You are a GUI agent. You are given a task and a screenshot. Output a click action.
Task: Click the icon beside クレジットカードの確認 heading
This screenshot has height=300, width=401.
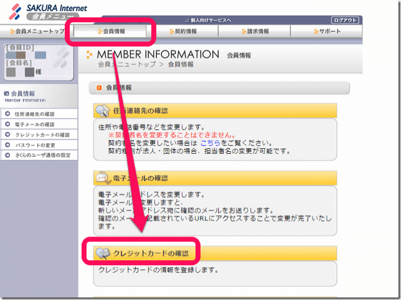coord(102,253)
